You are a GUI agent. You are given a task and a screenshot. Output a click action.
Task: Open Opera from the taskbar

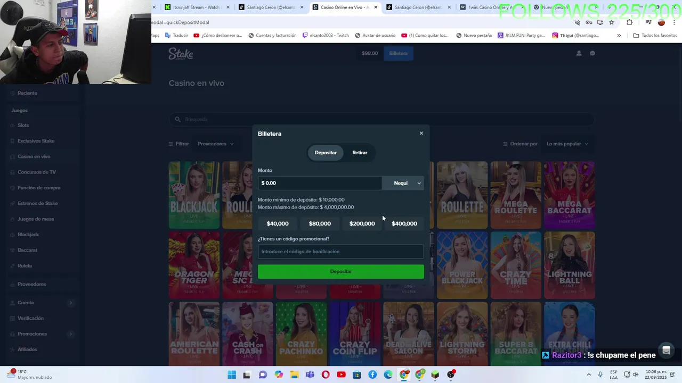point(326,375)
